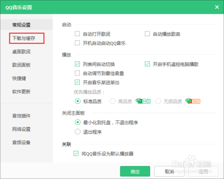Screen dimensions: 224x179
Task: Choose 无损品质 playback quality
Action: click(158, 101)
